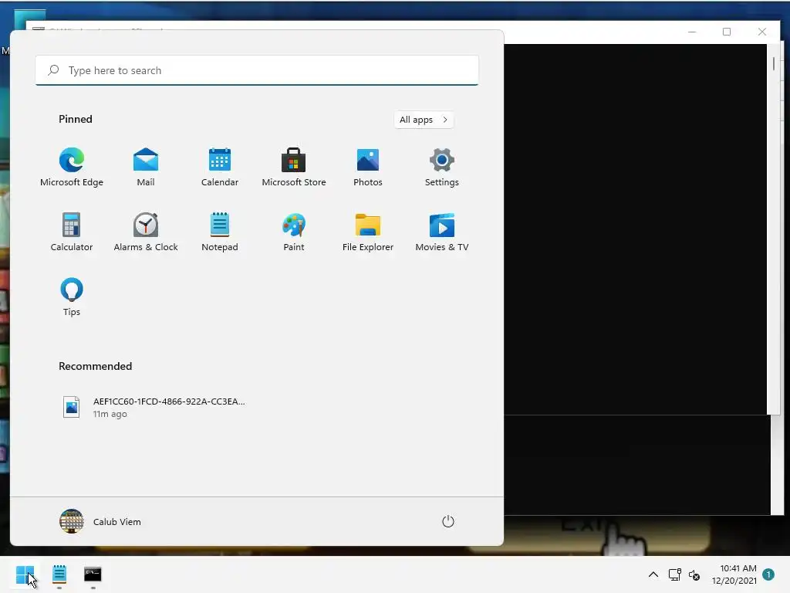Screen dimensions: 790x593
Task: Click the Windows Start button on taskbar
Action: click(25, 574)
